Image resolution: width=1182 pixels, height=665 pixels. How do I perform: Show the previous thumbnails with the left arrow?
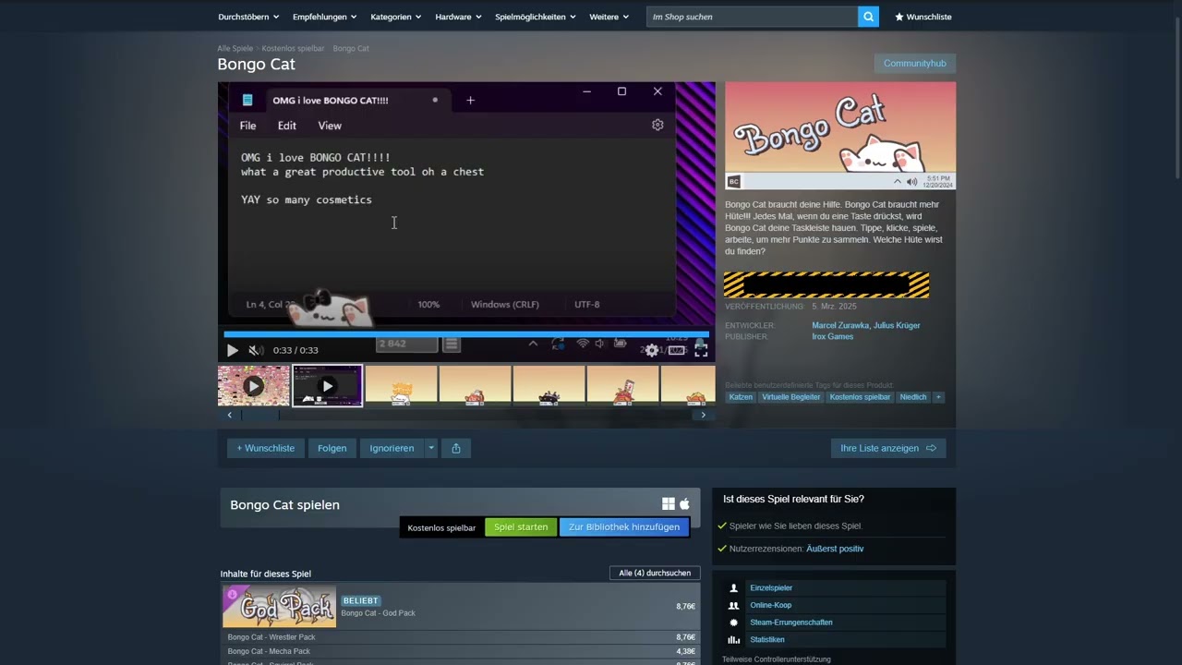click(230, 416)
